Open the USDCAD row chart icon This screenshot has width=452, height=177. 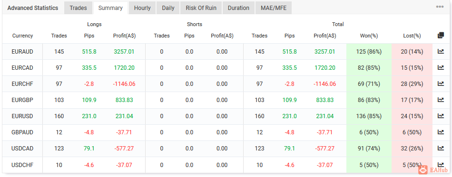click(441, 148)
